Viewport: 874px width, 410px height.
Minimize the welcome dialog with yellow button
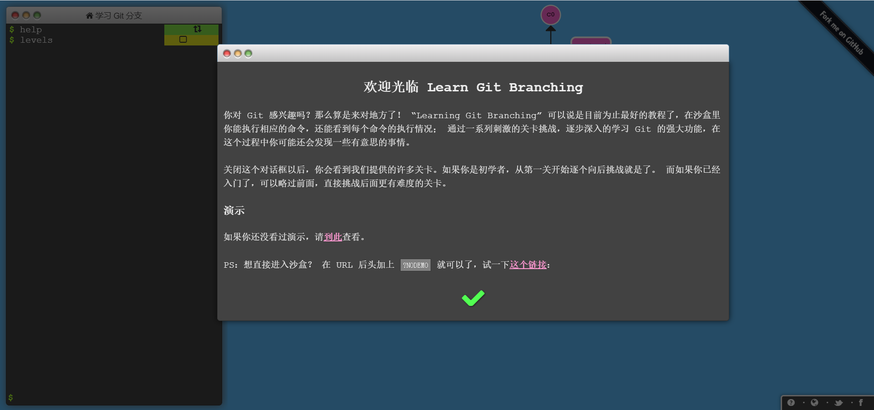click(x=238, y=54)
